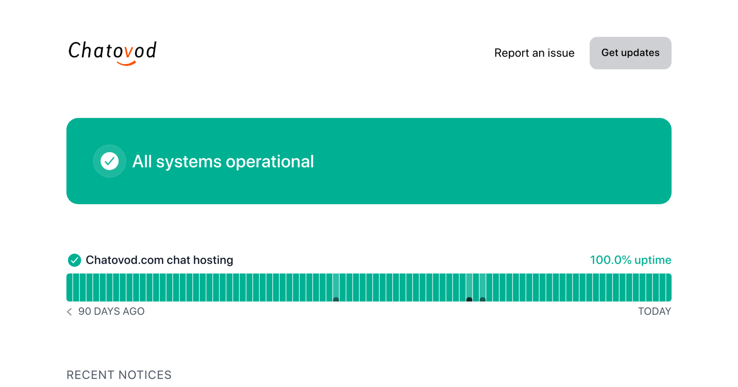Click the darkest incident dot on the uptime bar
The width and height of the screenshot is (738, 387).
(469, 299)
